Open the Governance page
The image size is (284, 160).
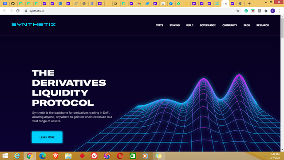208,25
